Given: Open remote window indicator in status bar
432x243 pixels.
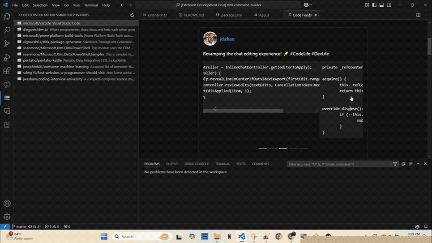Looking at the screenshot, I should (5, 226).
